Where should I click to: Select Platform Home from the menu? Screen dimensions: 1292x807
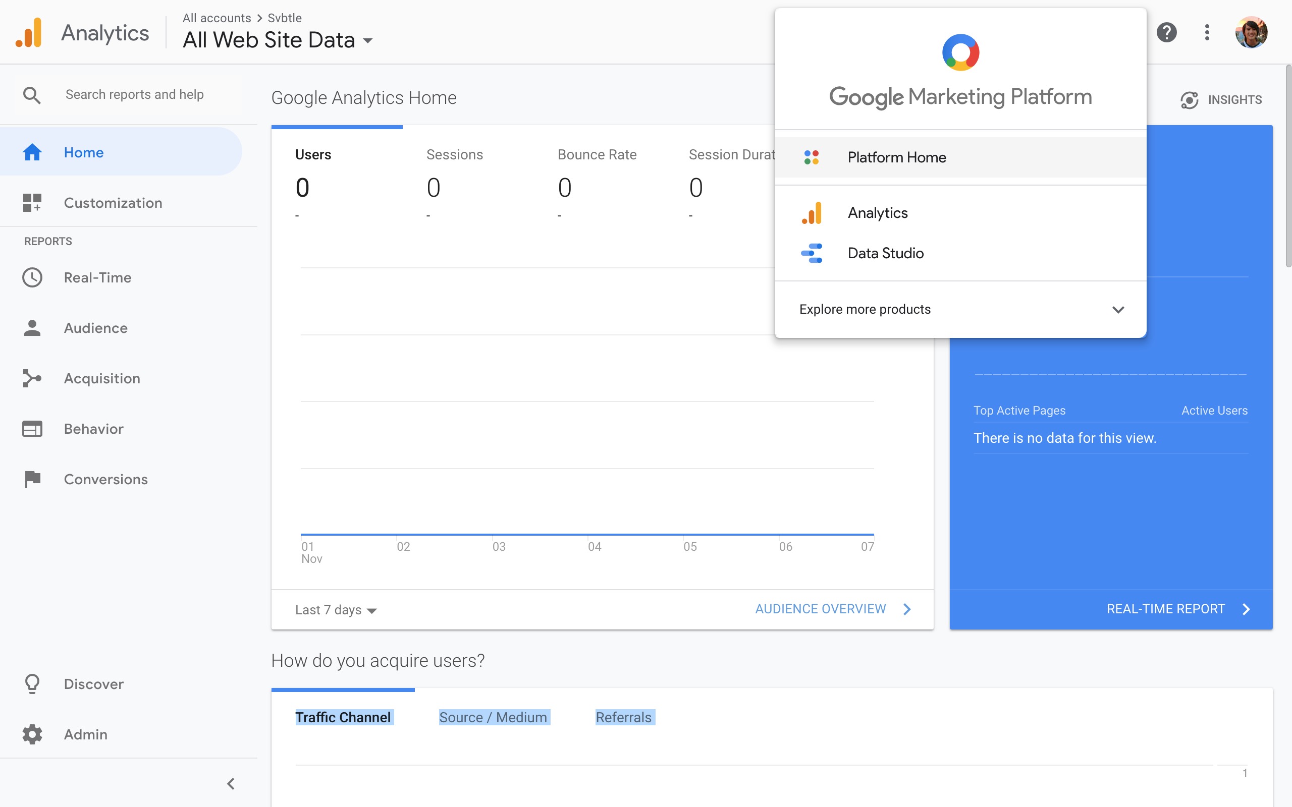[x=896, y=157]
